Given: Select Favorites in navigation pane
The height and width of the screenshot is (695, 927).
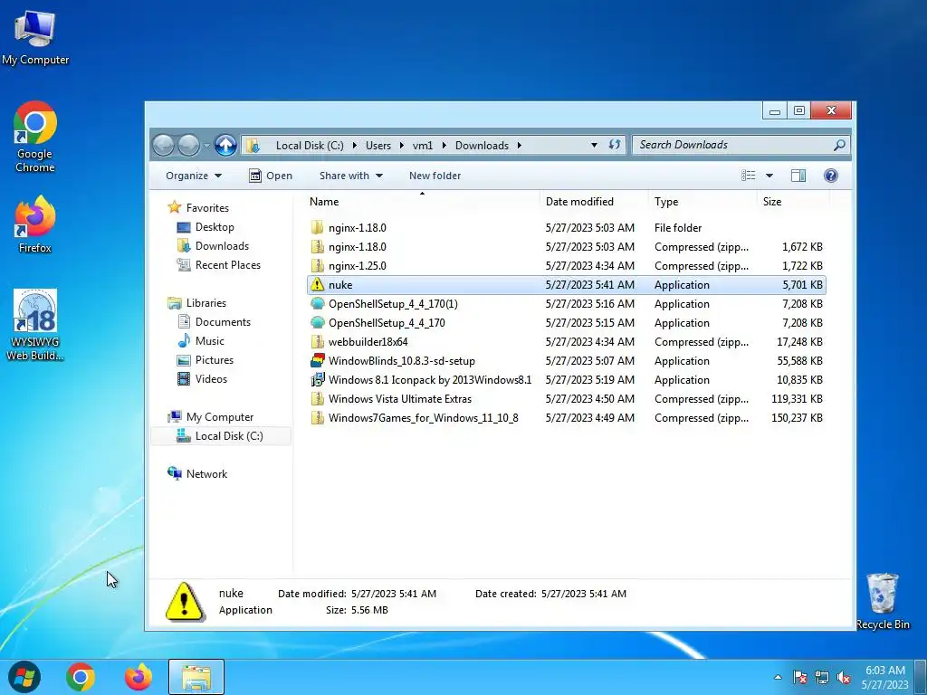Looking at the screenshot, I should pyautogui.click(x=200, y=207).
